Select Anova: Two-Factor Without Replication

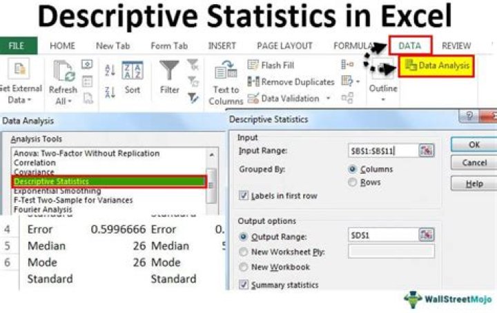coord(86,153)
